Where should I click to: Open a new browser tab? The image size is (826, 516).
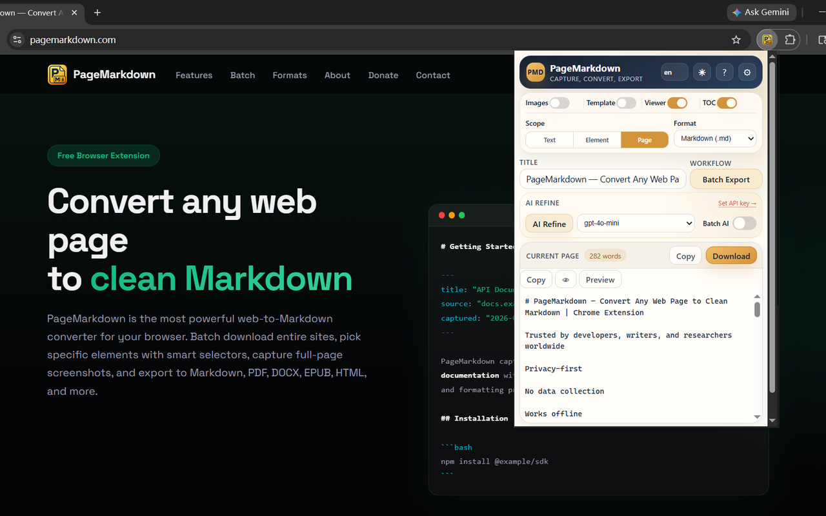97,12
